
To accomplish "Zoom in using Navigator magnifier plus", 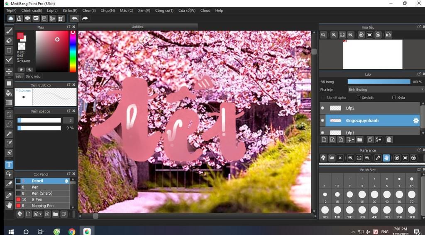I will [334, 35].
